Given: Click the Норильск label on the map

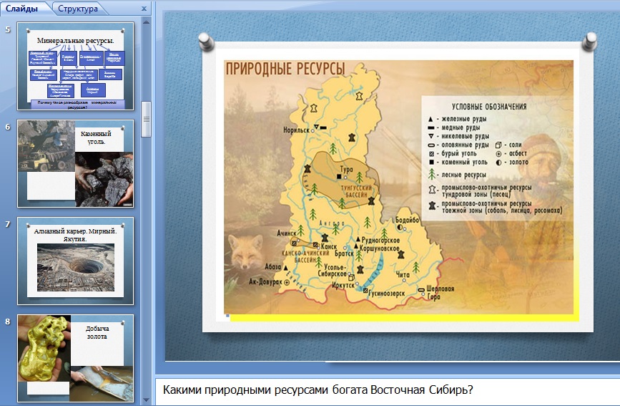Looking at the screenshot, I should point(296,130).
